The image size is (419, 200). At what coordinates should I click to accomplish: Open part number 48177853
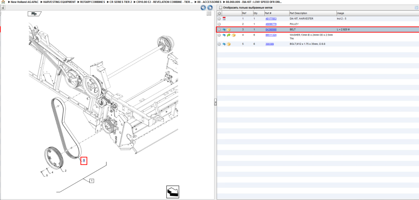coord(271,19)
